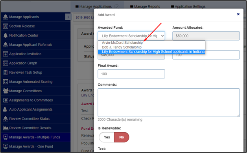
Task: Open the Awarded Fund dropdown
Action: point(131,36)
